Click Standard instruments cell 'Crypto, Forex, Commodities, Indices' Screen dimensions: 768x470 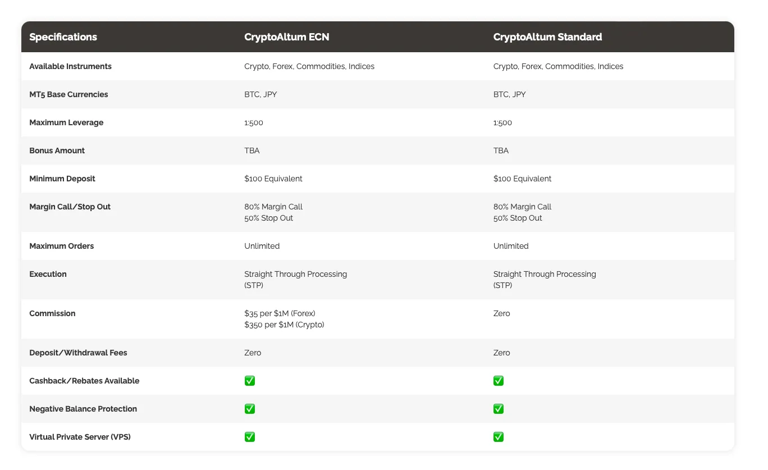558,66
